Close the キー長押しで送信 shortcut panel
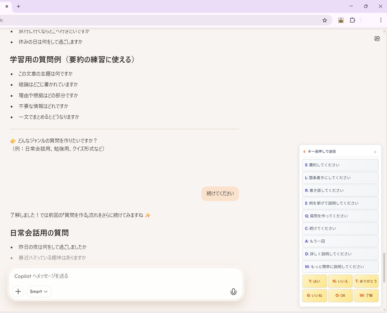 coord(375,152)
